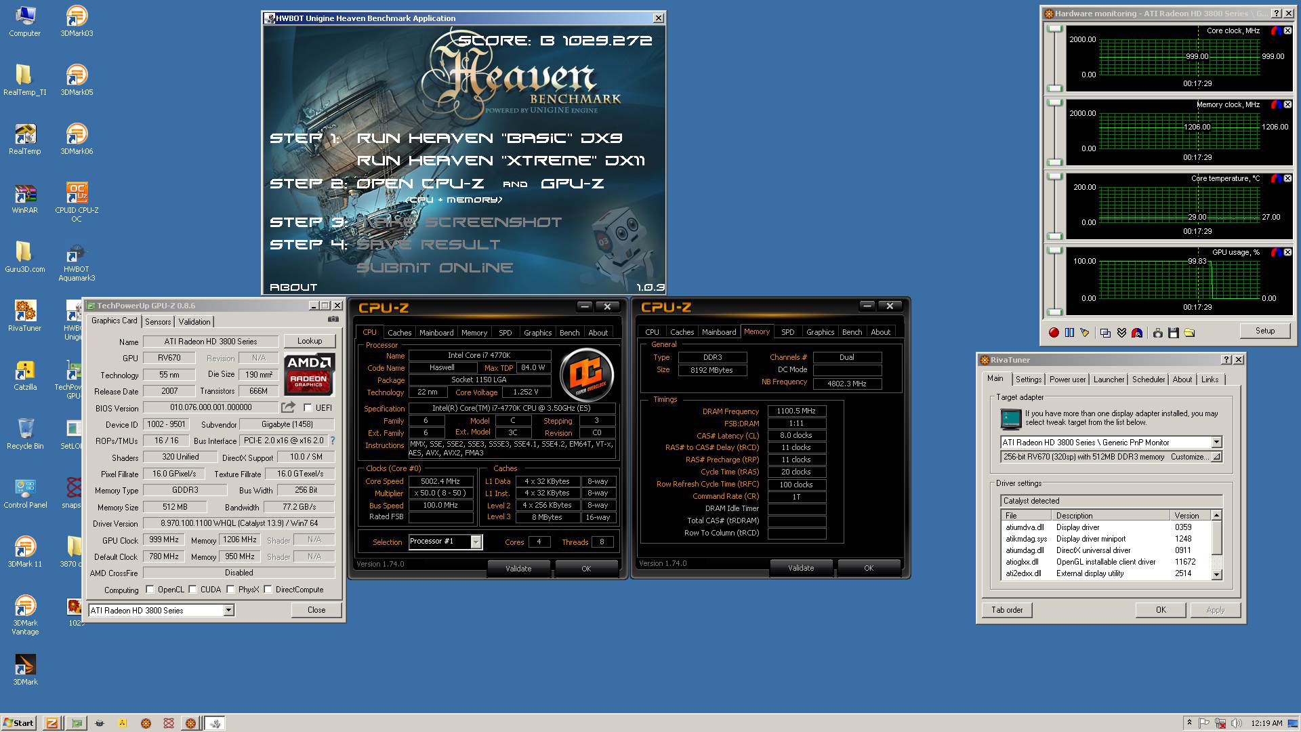Screen dimensions: 1301x732
Task: Click Validate in the left CPU-Z window
Action: (518, 569)
